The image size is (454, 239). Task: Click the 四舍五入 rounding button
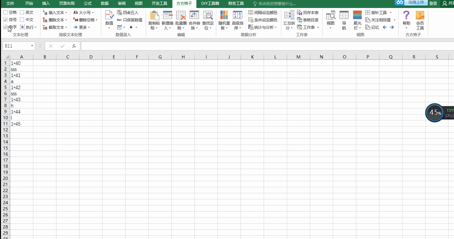click(128, 13)
